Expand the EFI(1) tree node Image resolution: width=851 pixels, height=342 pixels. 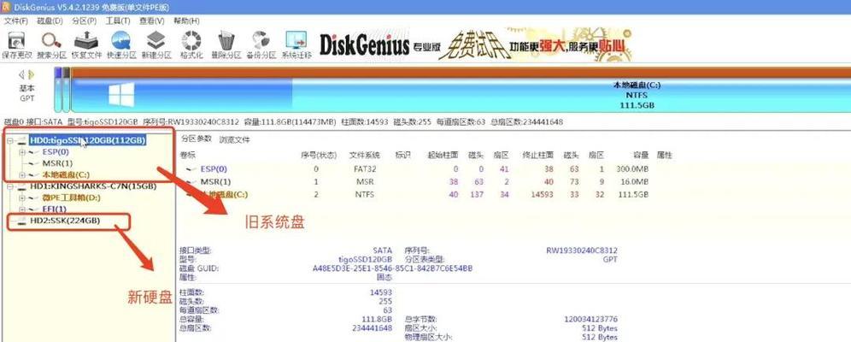click(x=22, y=209)
